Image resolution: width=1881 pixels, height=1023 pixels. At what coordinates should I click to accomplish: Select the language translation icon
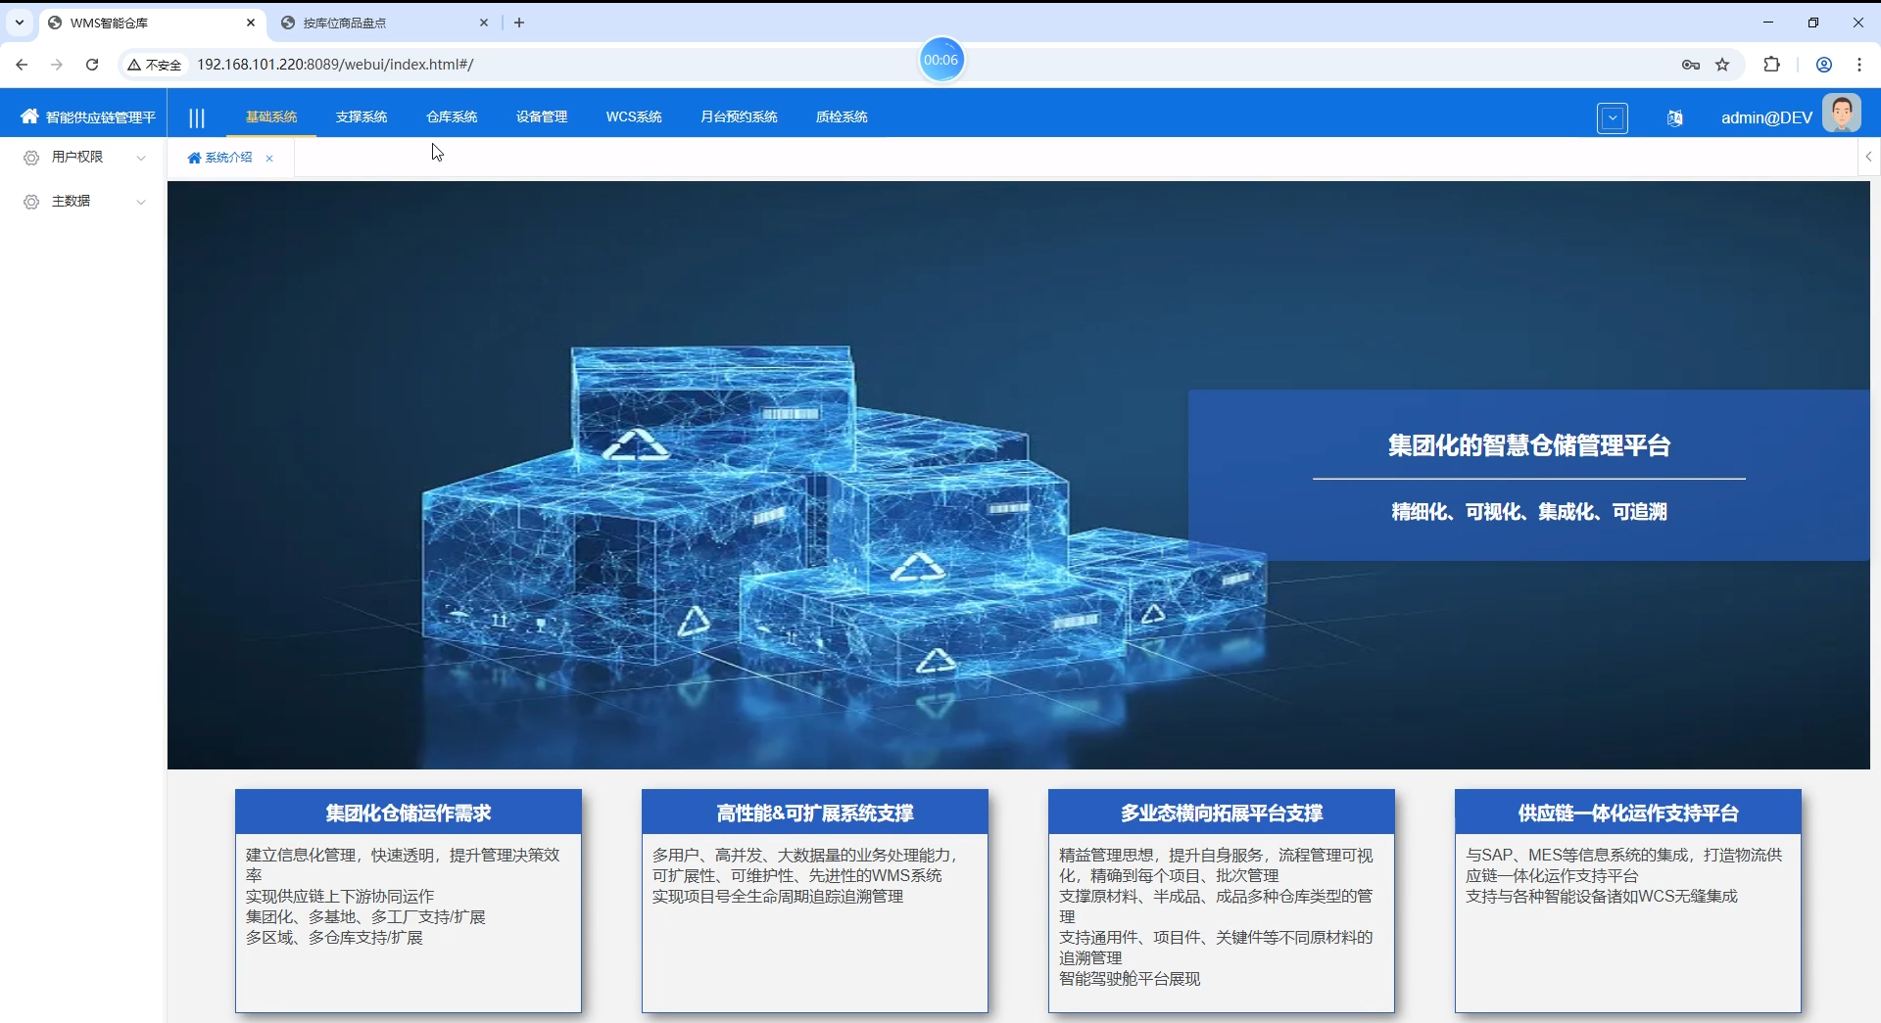1674,117
